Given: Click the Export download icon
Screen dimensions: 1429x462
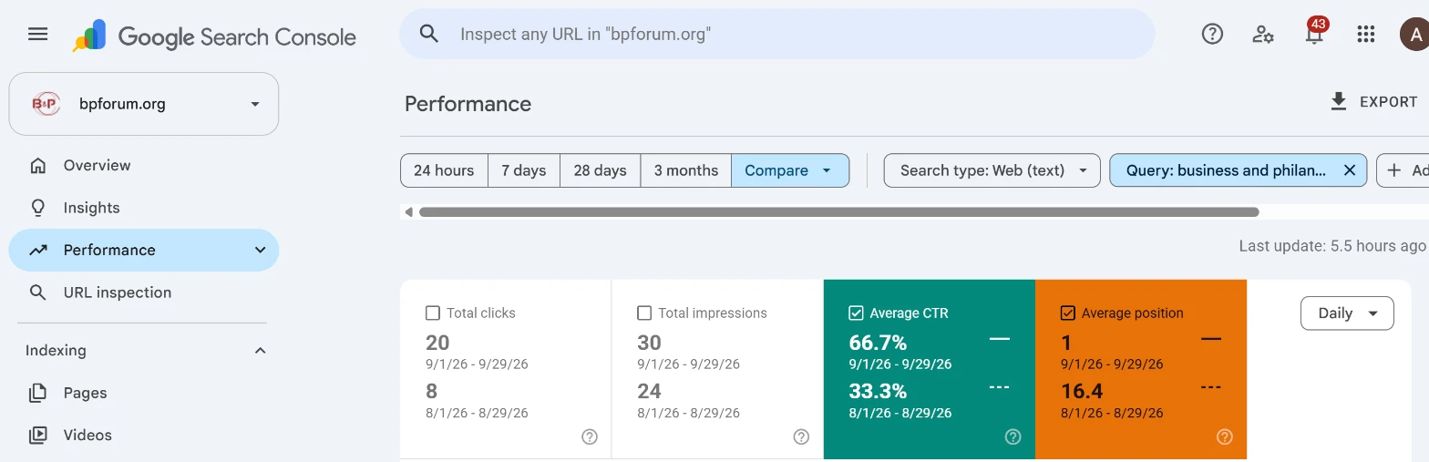Looking at the screenshot, I should 1339,101.
